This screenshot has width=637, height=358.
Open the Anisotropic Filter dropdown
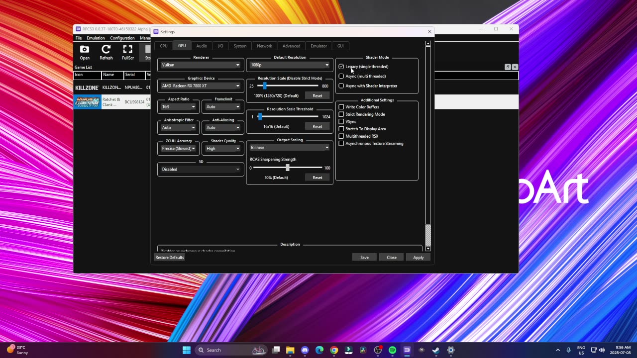coord(179,128)
